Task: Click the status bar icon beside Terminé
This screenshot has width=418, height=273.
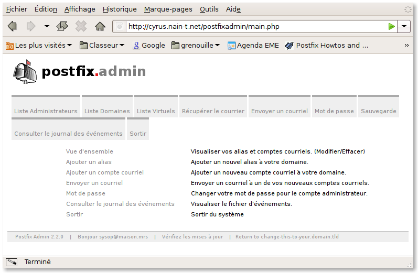Action: 12,262
